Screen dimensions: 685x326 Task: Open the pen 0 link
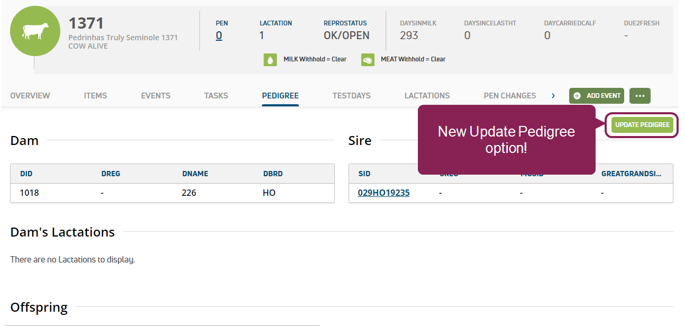[219, 35]
